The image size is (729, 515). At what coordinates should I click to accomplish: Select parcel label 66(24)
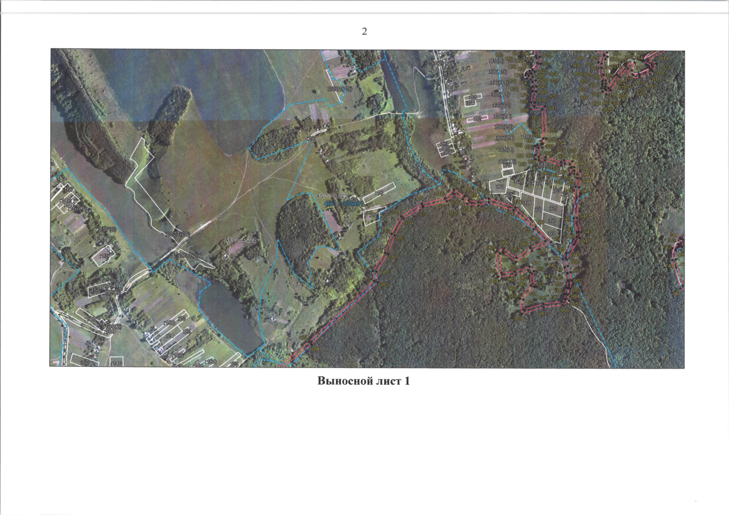(x=503, y=116)
